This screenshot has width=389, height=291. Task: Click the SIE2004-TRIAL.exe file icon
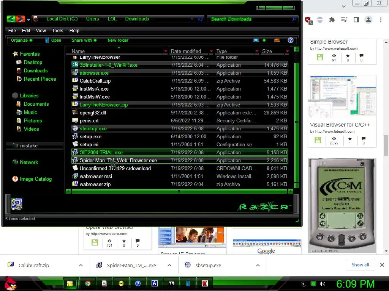point(75,152)
